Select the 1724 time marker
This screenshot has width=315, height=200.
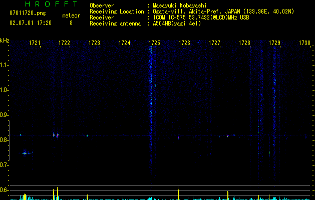pyautogui.click(x=124, y=43)
